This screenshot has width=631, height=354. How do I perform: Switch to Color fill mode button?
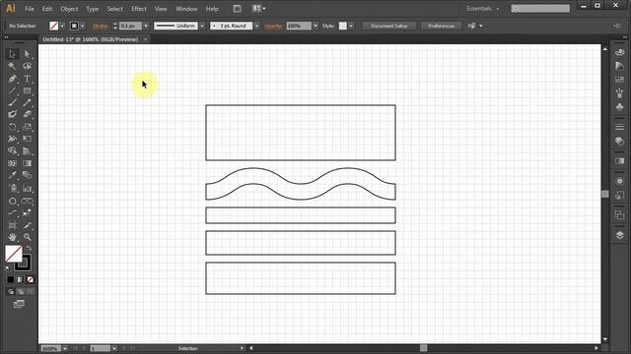pos(11,279)
